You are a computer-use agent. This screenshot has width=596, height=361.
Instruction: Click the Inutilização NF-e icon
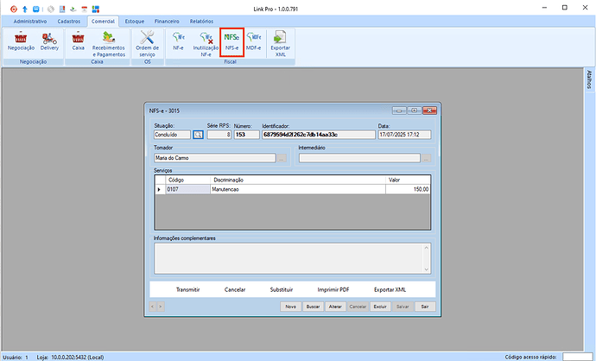pyautogui.click(x=206, y=38)
